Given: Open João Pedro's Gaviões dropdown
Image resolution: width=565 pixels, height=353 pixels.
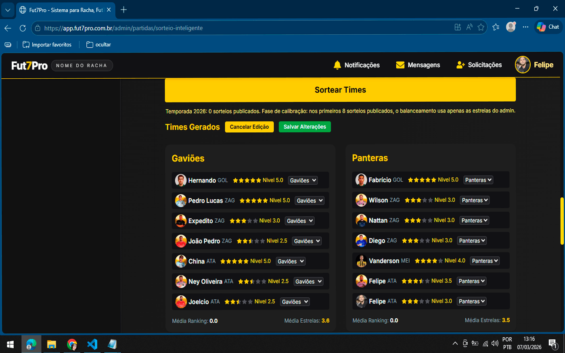Looking at the screenshot, I should pos(307,241).
